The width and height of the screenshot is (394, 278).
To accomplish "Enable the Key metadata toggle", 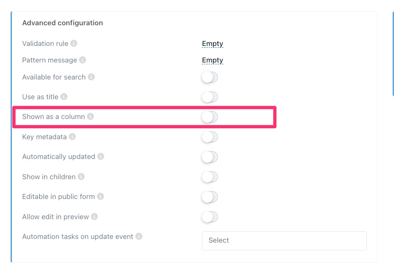I will pyautogui.click(x=210, y=137).
